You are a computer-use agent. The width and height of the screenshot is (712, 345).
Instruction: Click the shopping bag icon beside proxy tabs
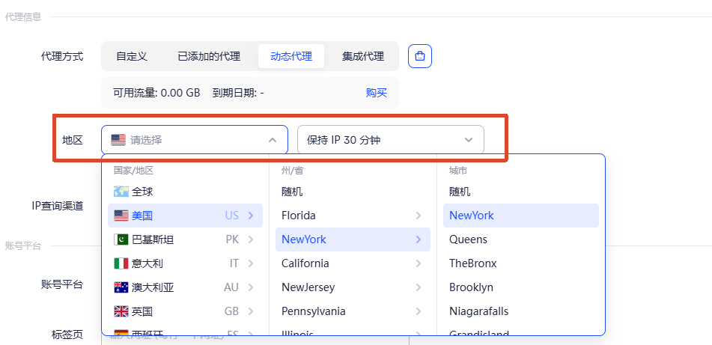419,56
